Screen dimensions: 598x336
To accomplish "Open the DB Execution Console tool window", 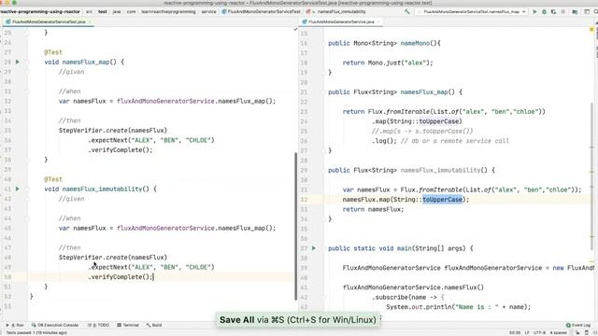I will (x=55, y=325).
